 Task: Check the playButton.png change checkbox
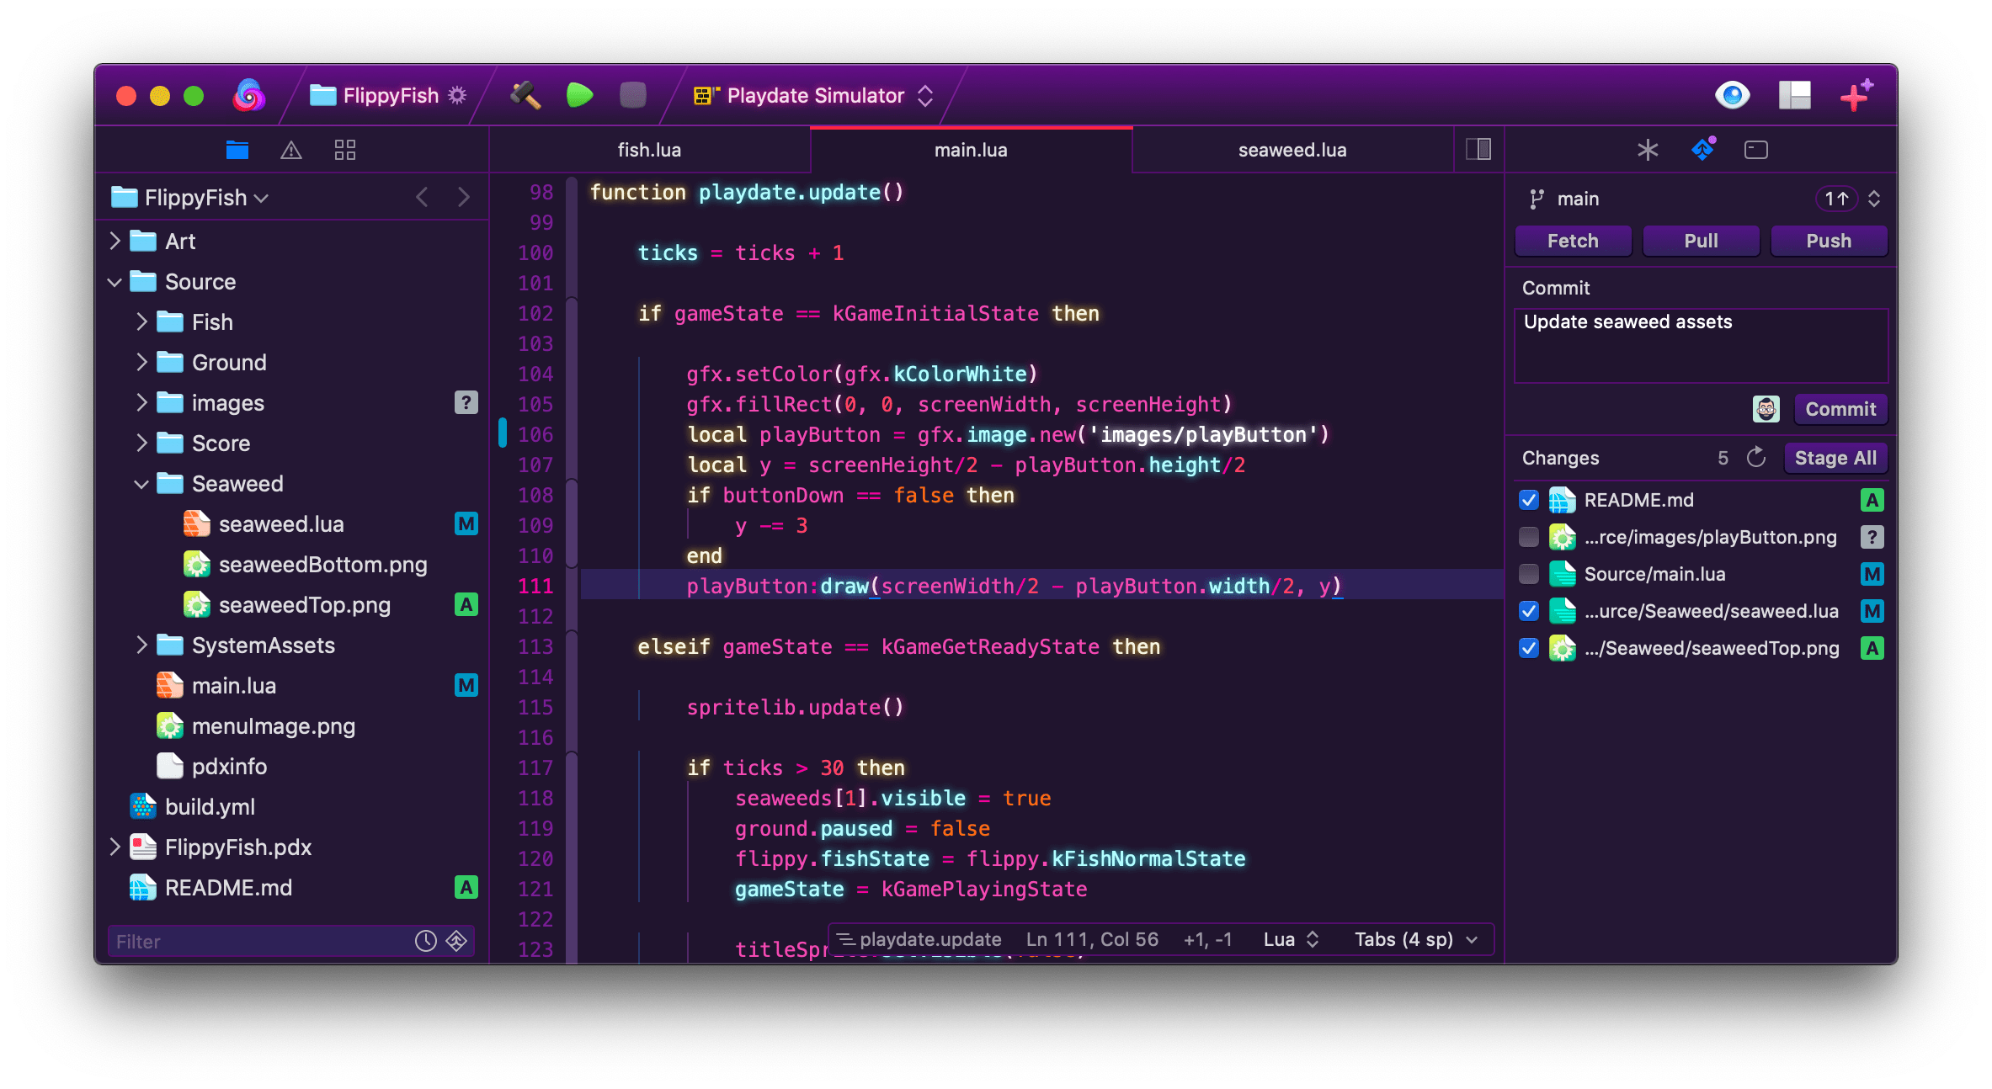(1529, 537)
